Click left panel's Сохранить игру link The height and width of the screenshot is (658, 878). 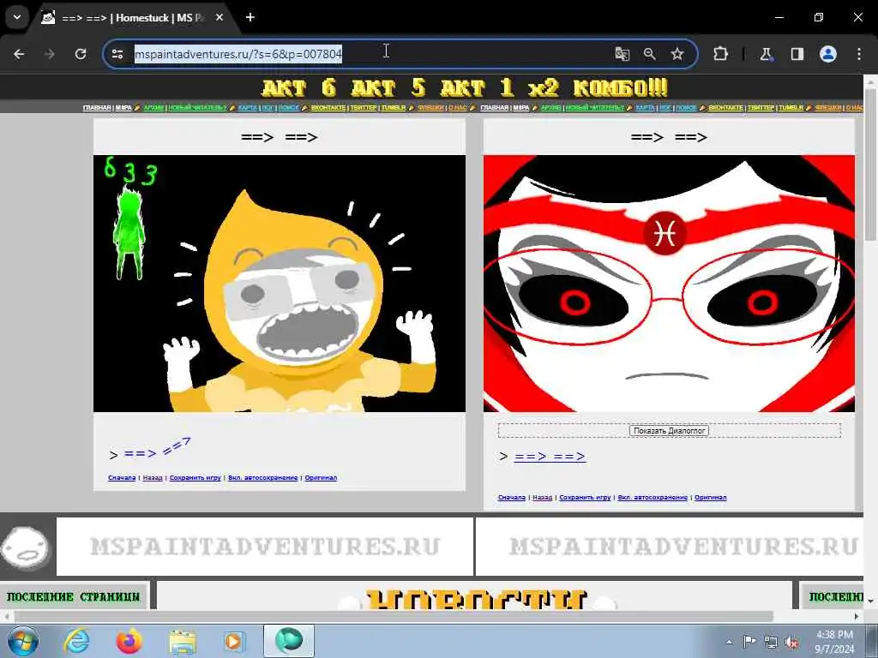195,478
